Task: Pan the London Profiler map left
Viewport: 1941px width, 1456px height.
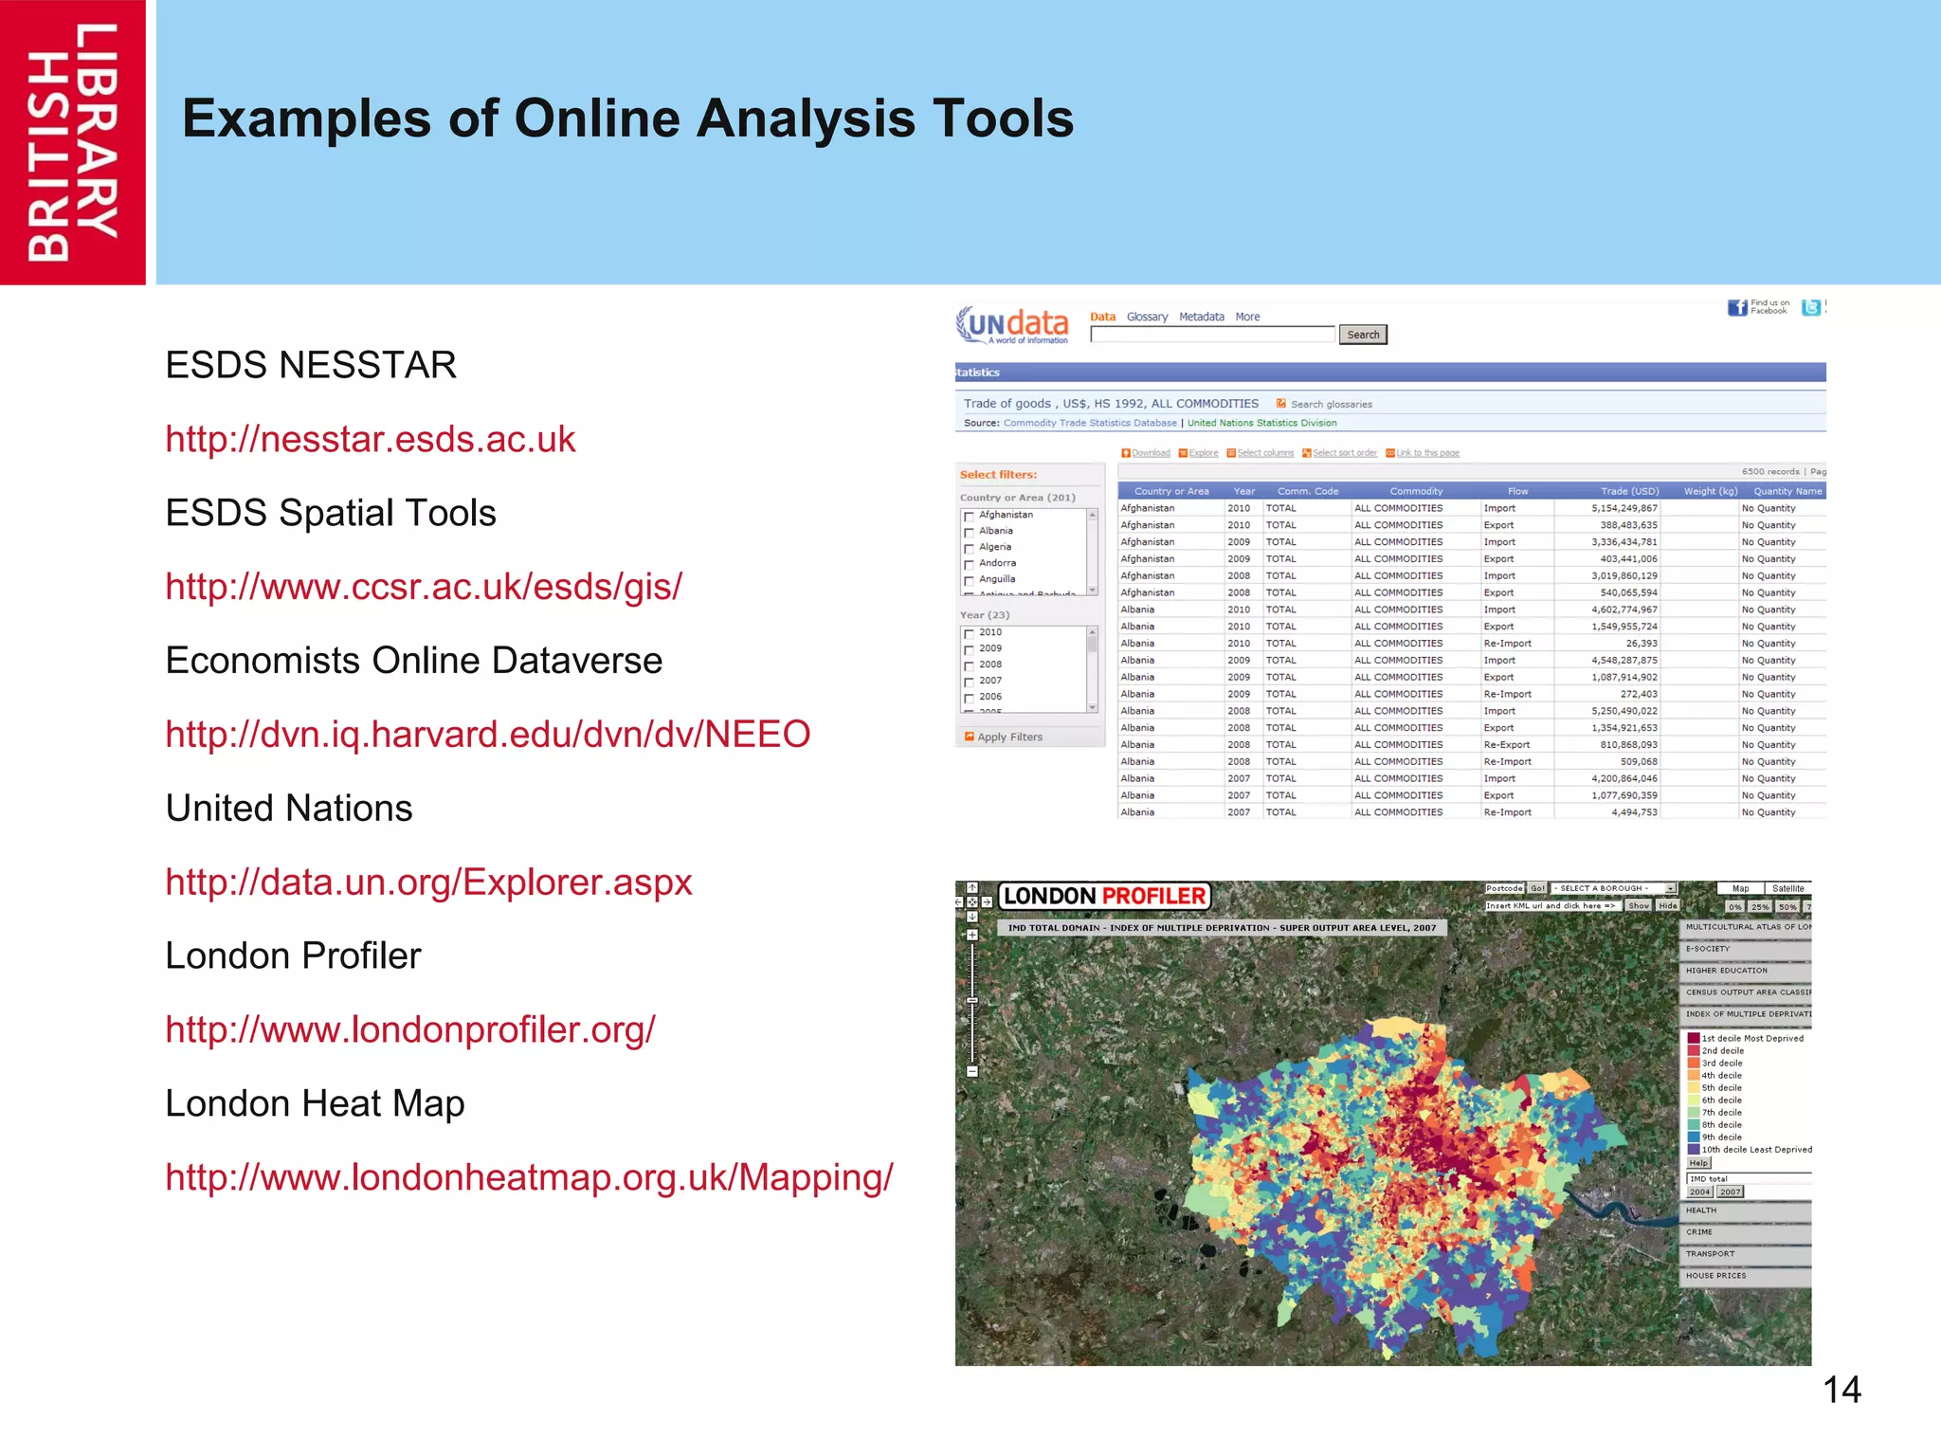Action: pos(959,902)
